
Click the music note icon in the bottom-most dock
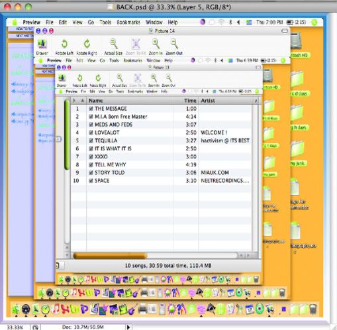pos(56,309)
